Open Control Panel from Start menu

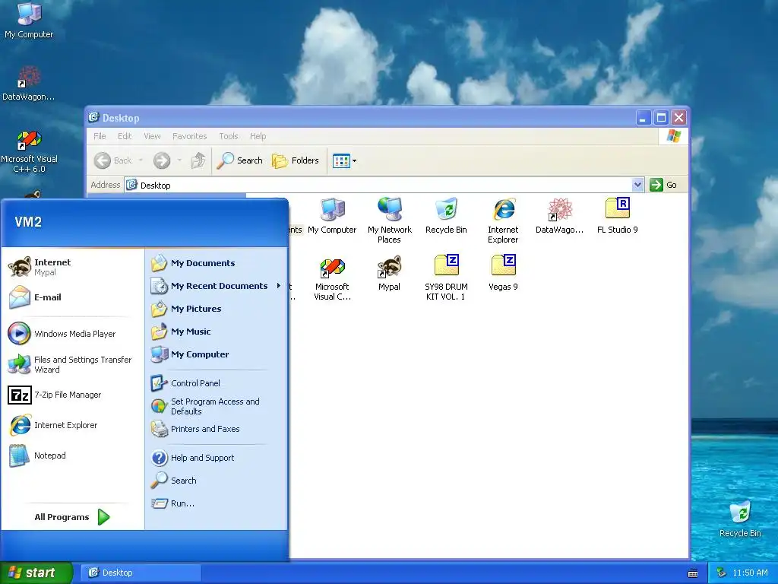[217, 383]
